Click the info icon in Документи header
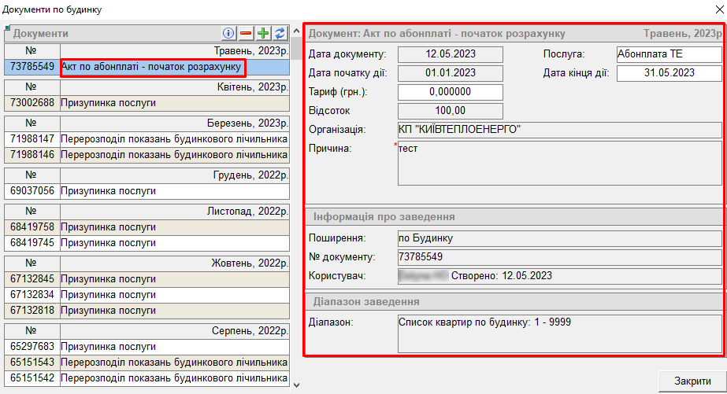 [x=229, y=33]
